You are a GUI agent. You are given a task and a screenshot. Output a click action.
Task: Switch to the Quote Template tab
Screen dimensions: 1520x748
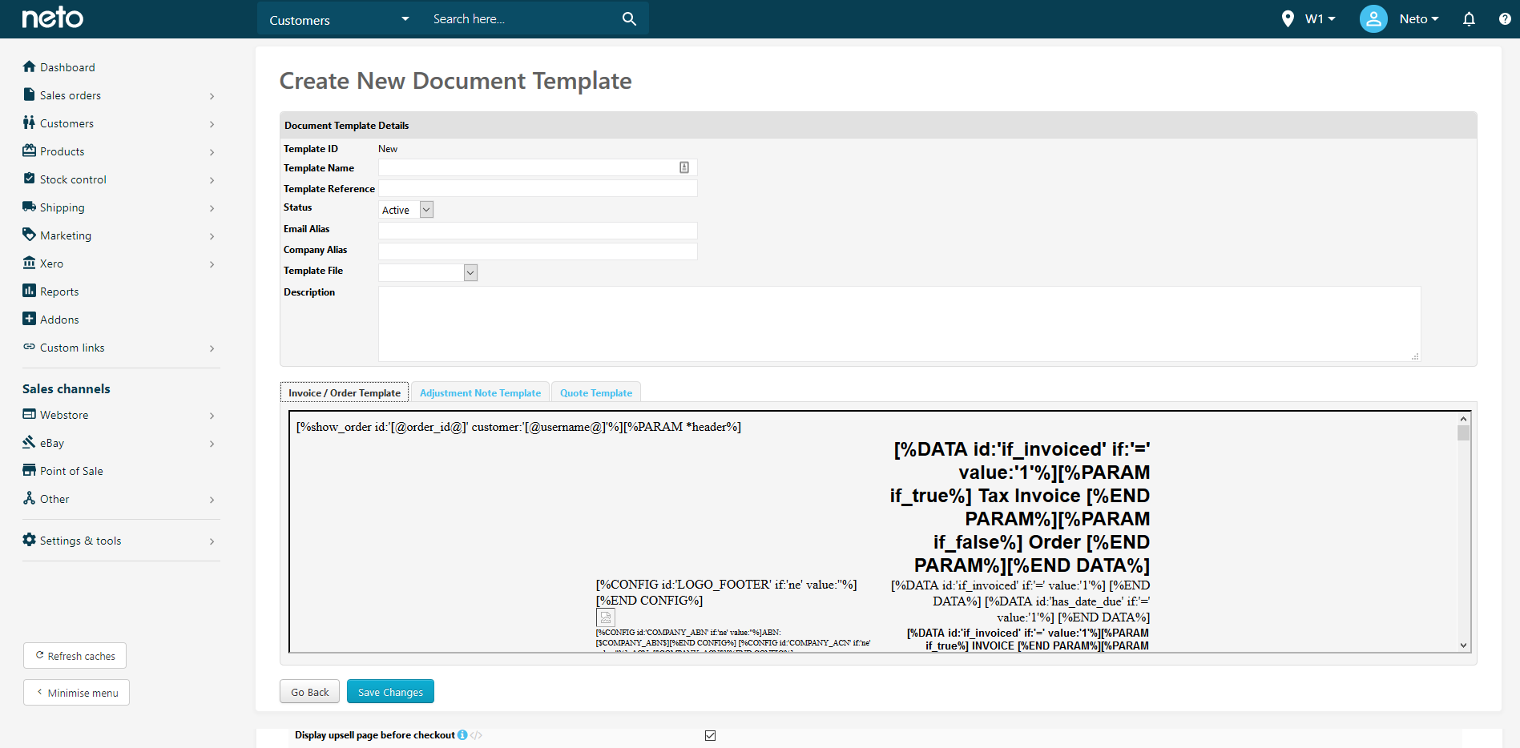pos(595,392)
